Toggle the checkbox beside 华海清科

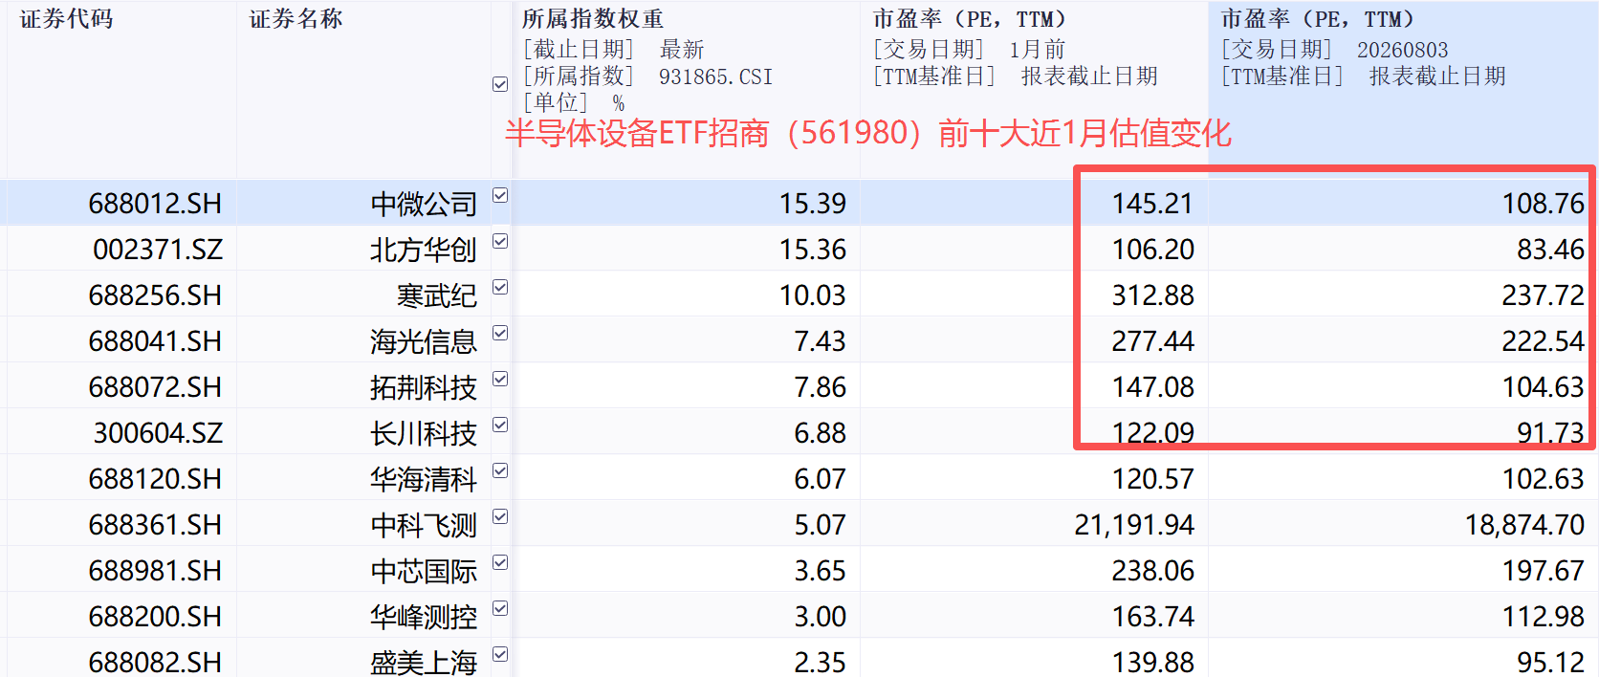(x=500, y=470)
